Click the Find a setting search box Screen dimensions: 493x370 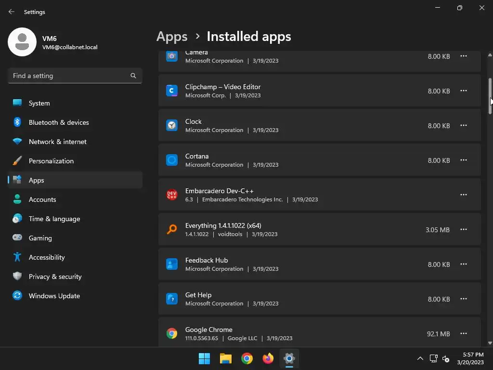coord(70,76)
